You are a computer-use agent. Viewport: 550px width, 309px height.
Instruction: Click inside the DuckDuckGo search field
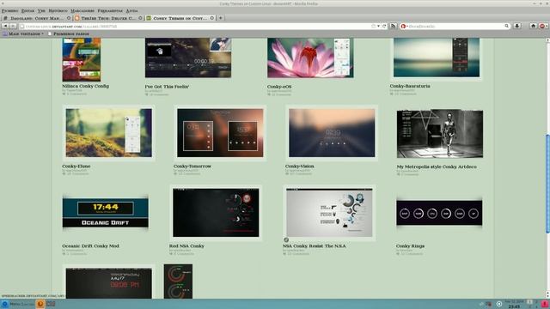(456, 27)
